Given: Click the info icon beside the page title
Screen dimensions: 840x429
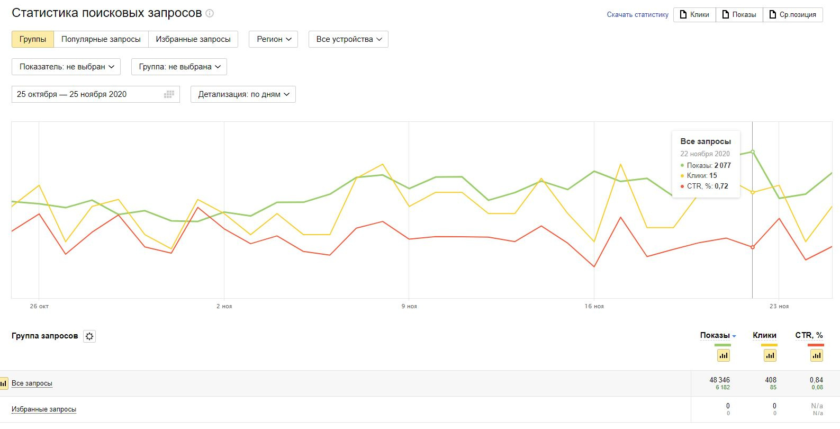Looking at the screenshot, I should click(210, 13).
